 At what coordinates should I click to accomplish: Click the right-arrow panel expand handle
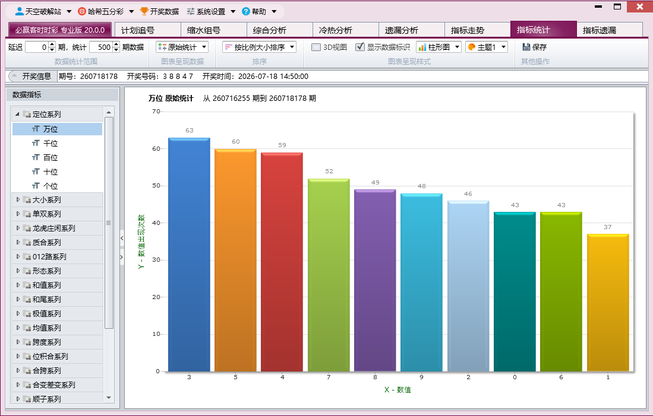click(122, 257)
